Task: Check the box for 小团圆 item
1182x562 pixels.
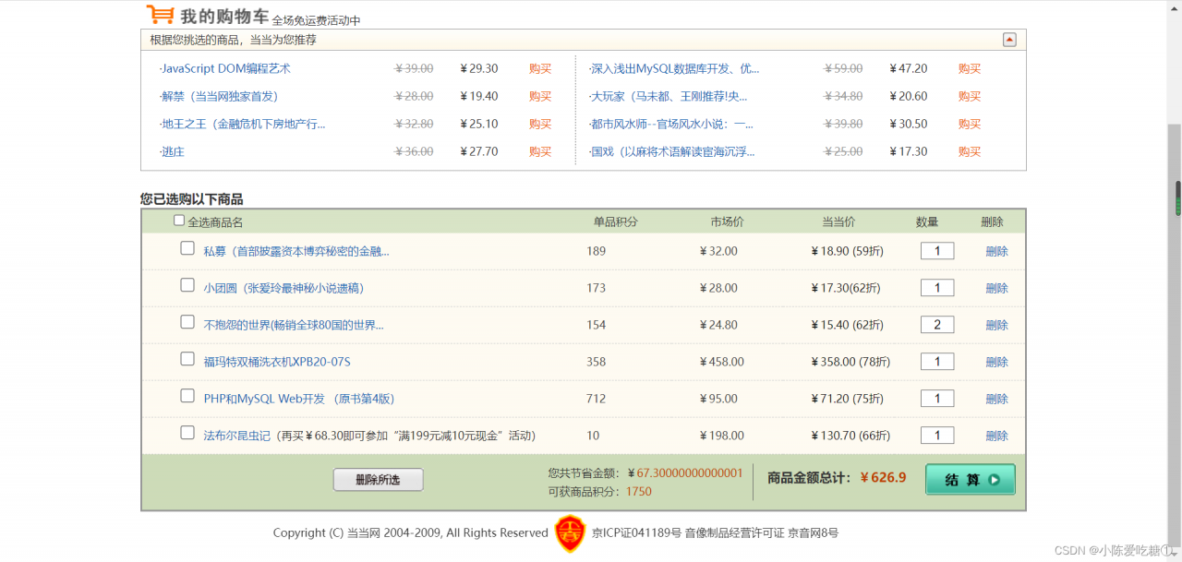Action: coord(187,285)
